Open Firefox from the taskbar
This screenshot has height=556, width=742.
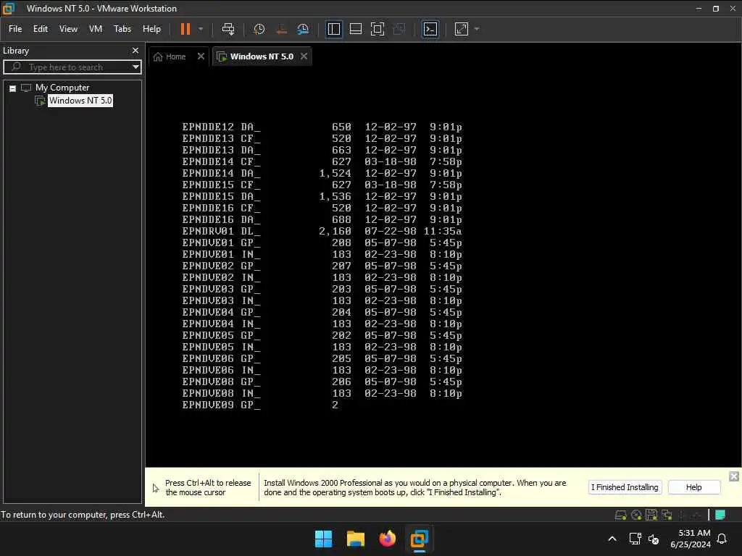click(388, 539)
